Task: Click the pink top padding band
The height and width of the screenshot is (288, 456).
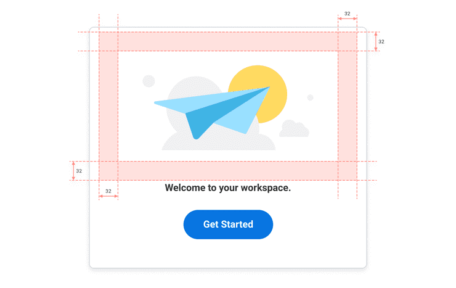Action: tap(228, 41)
